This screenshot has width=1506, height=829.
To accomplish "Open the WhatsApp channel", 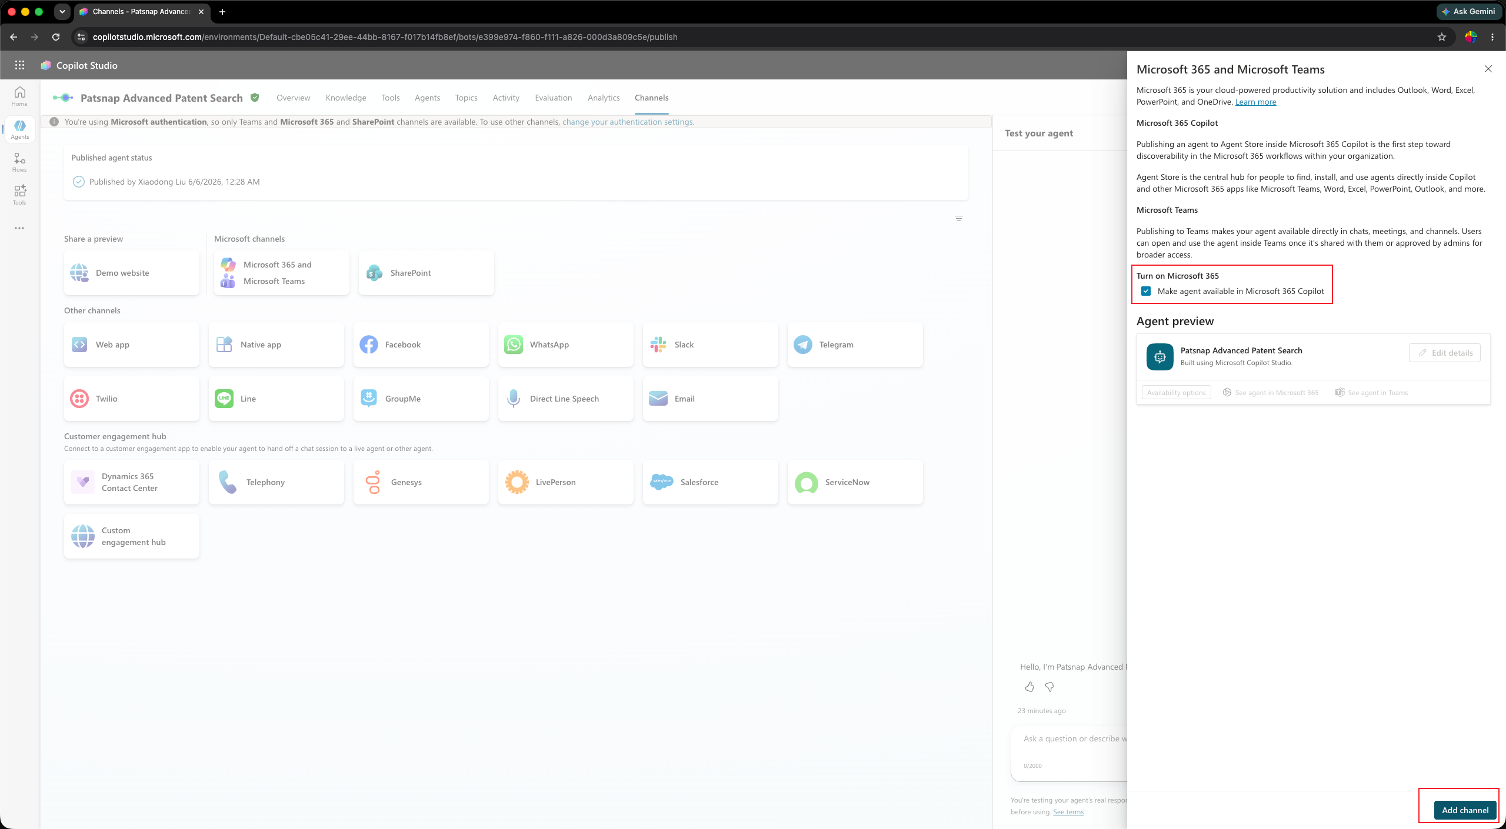I will [566, 345].
